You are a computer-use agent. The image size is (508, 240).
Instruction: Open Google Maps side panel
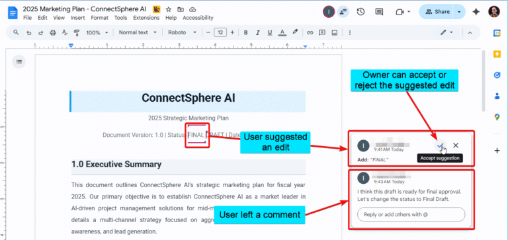pyautogui.click(x=497, y=117)
